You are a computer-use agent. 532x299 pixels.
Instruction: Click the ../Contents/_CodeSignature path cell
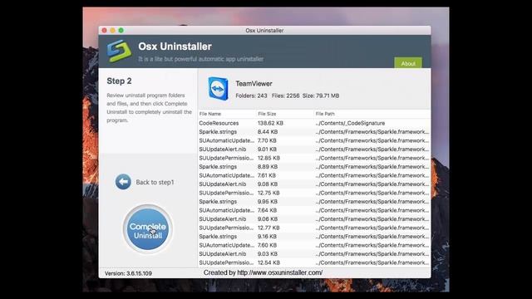(350, 123)
